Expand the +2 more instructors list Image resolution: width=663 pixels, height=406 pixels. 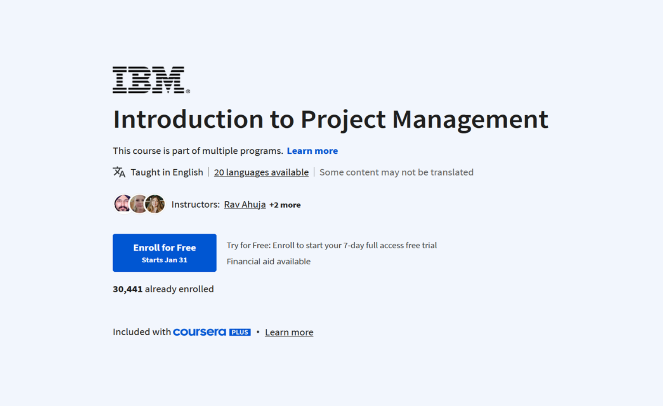285,205
